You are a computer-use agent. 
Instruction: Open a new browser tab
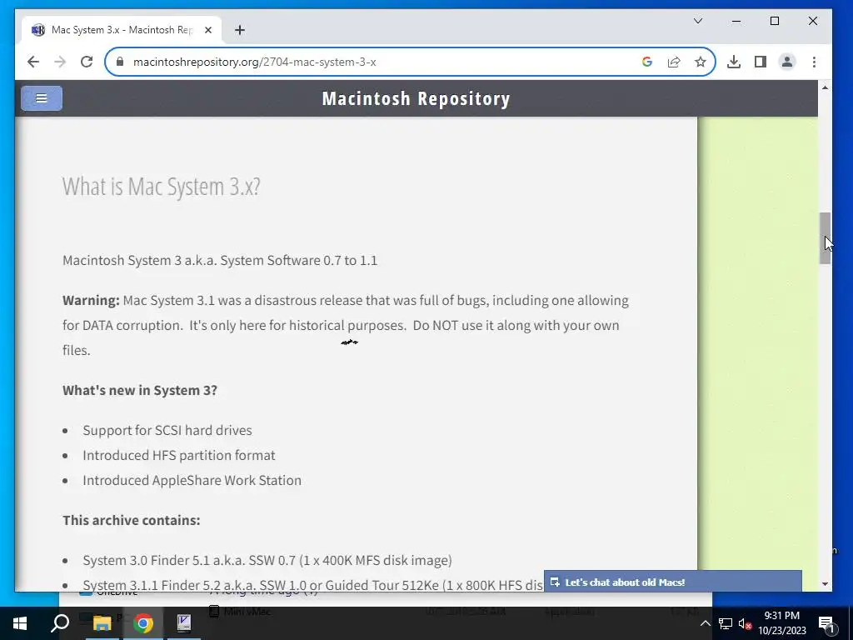(240, 30)
